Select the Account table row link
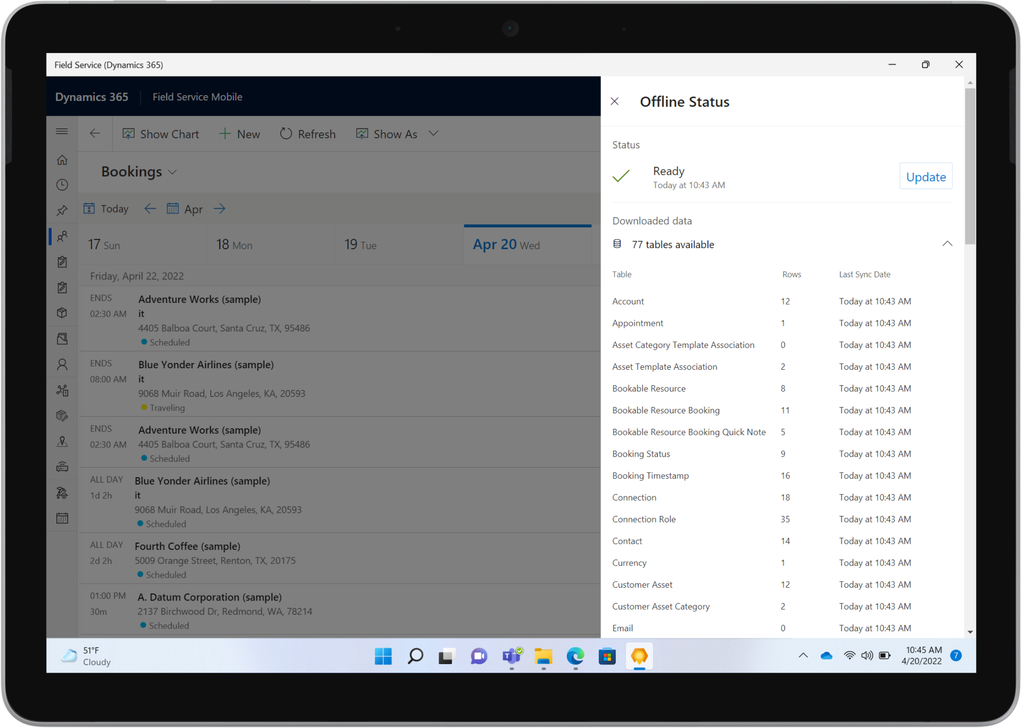 627,301
